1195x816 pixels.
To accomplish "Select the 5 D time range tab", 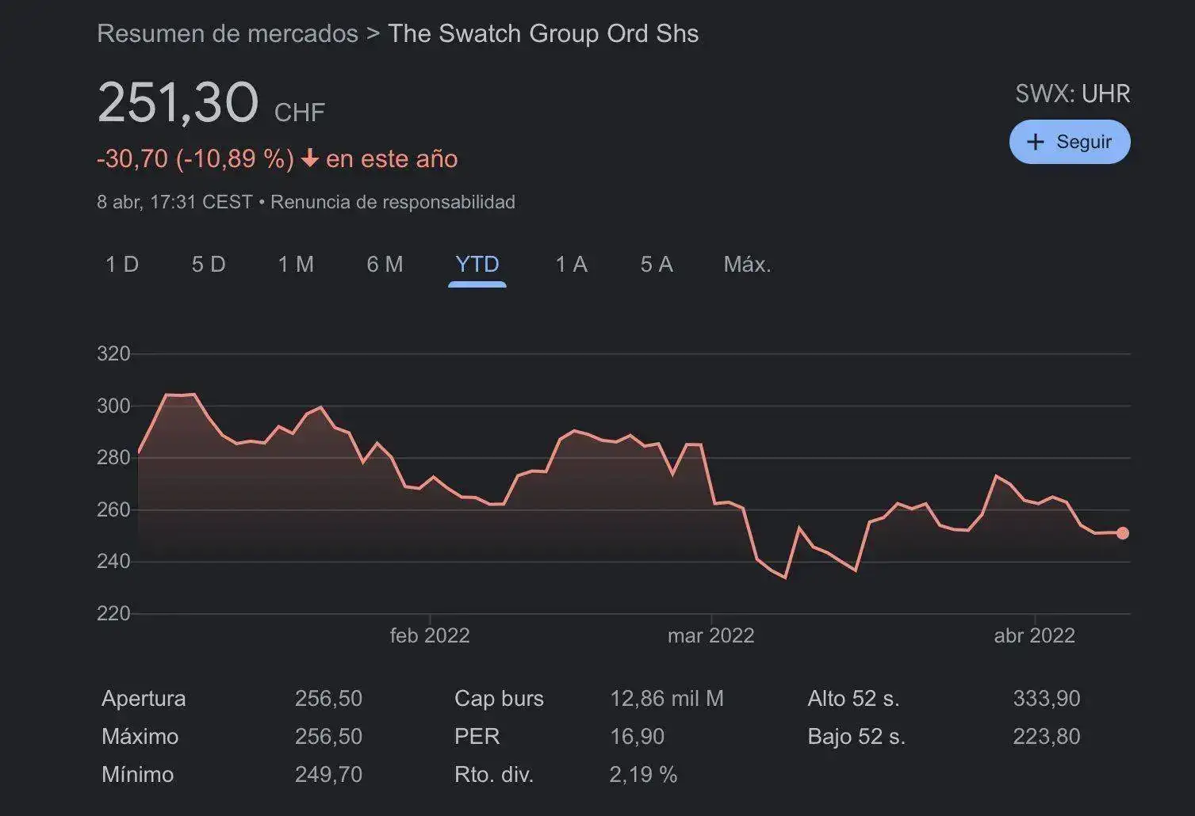I will tap(209, 265).
